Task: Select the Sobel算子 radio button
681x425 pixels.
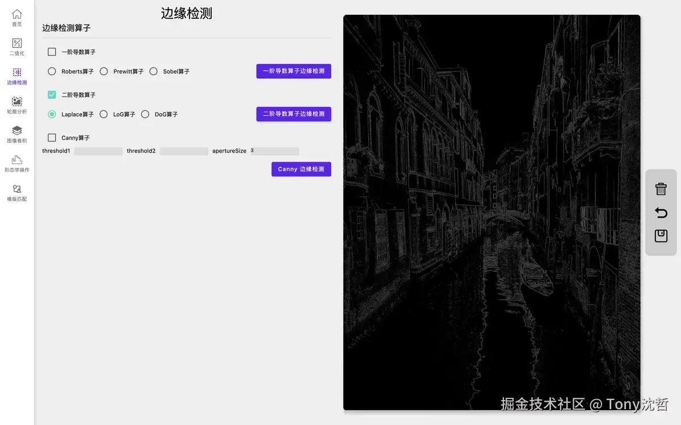Action: [153, 71]
